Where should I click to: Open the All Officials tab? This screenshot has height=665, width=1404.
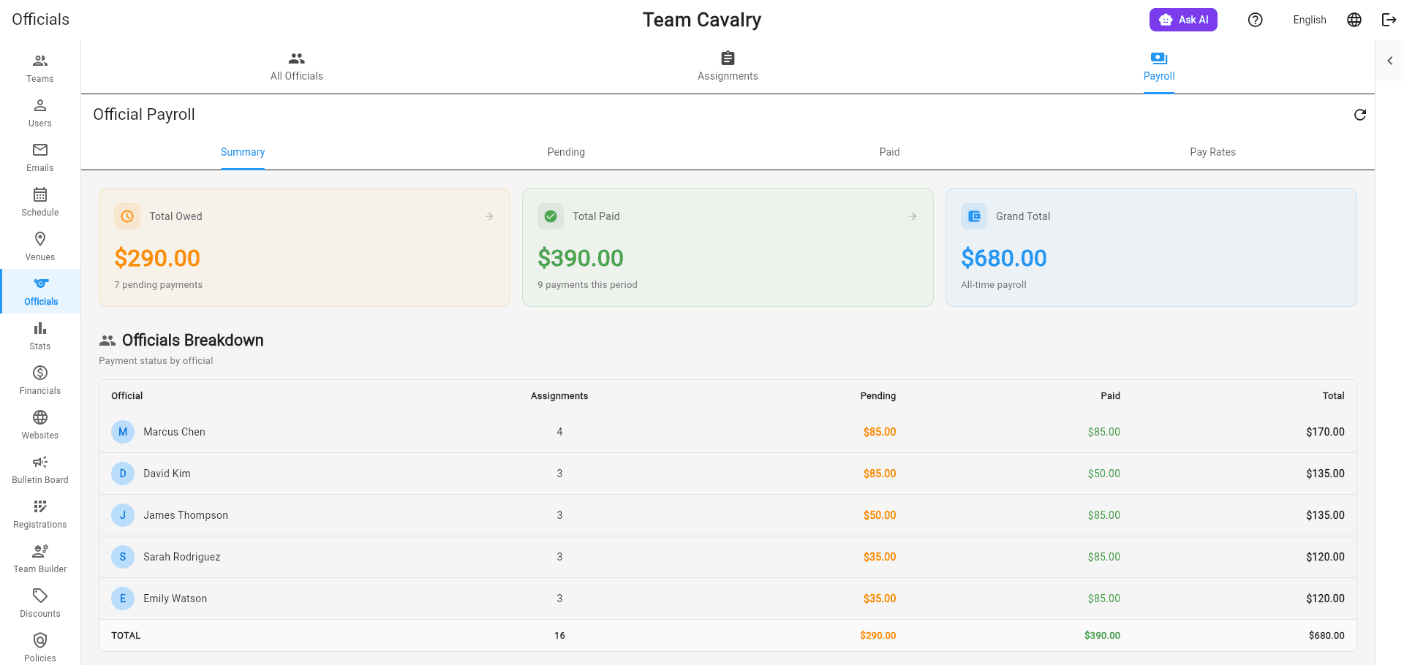click(x=296, y=66)
